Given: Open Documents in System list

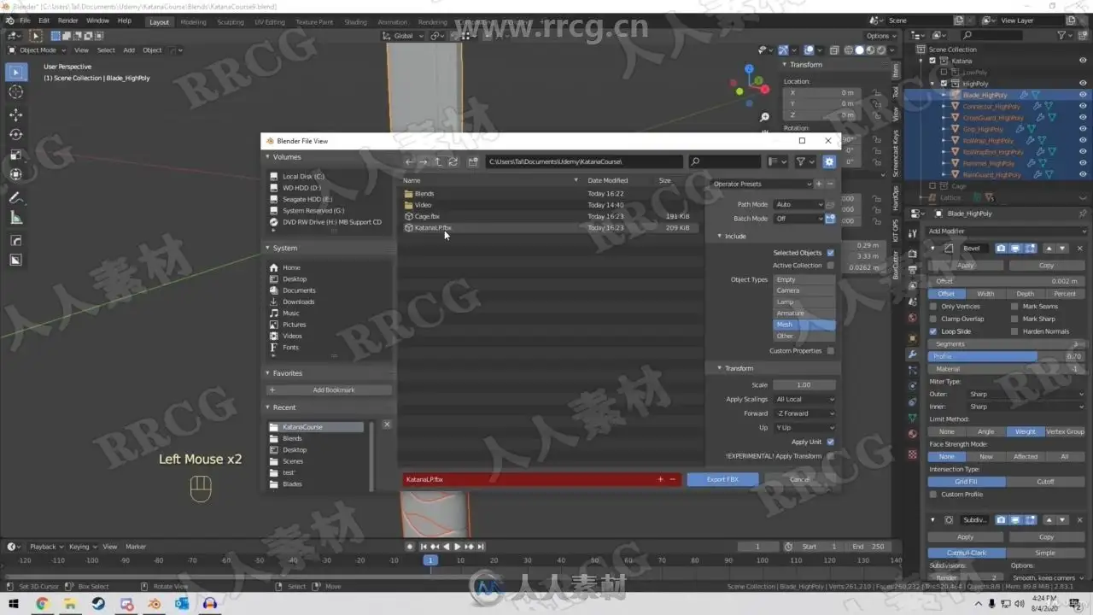Looking at the screenshot, I should click(299, 290).
